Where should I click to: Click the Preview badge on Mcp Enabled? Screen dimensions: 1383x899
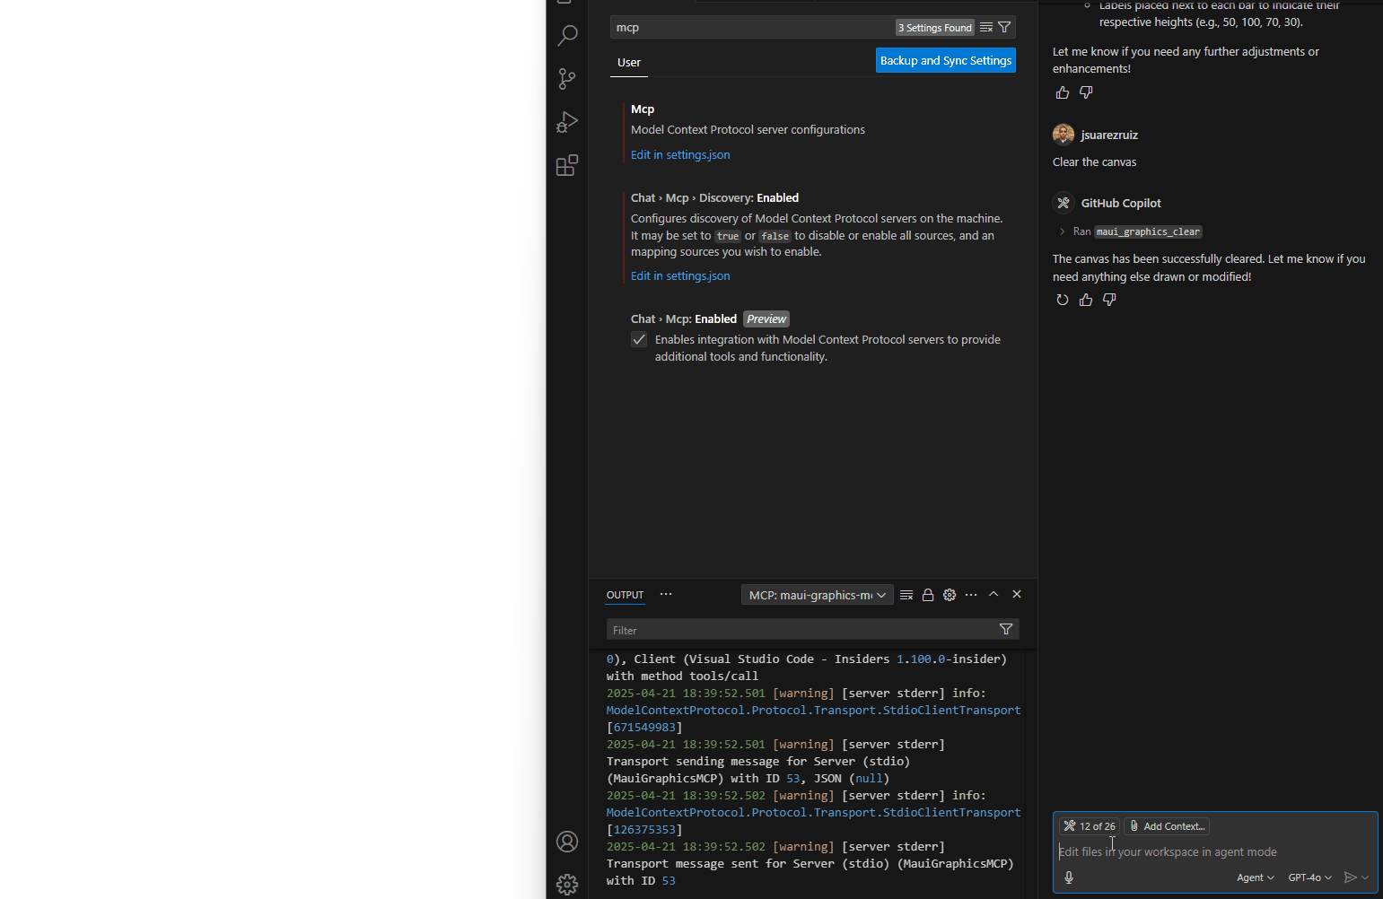click(766, 319)
